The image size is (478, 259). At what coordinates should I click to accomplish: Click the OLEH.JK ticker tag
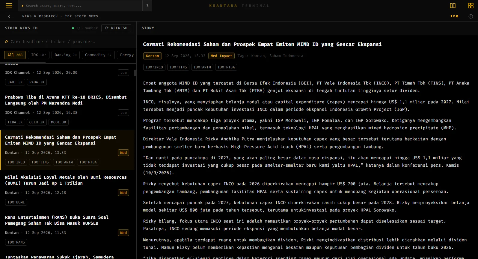pyautogui.click(x=37, y=122)
